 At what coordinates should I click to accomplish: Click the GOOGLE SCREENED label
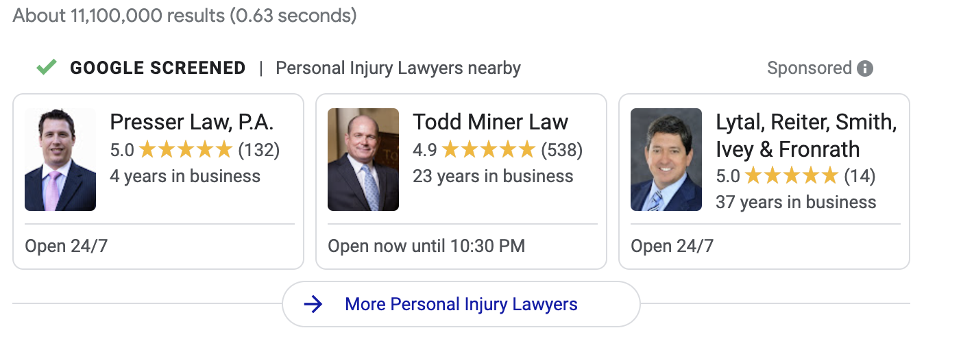coord(158,68)
